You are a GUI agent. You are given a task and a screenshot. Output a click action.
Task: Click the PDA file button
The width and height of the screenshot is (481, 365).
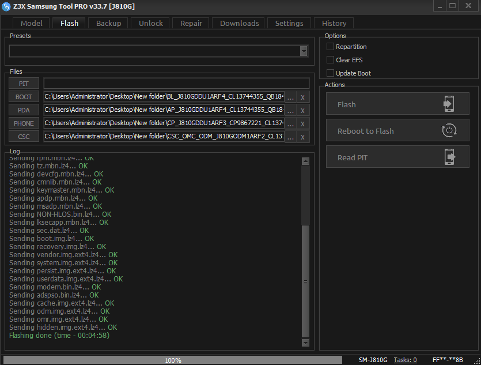tap(24, 110)
